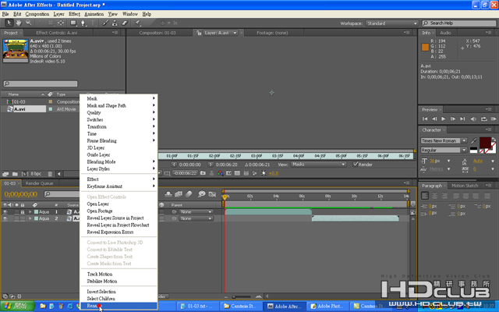Select the Zoom magnifier tool
This screenshot has height=312, width=499.
pos(29,23)
